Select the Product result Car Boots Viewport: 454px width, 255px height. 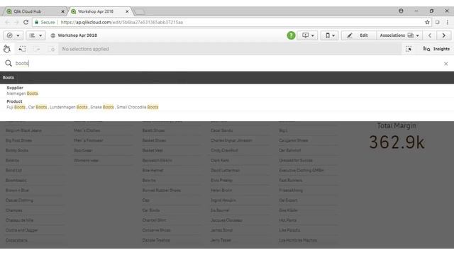[38, 107]
